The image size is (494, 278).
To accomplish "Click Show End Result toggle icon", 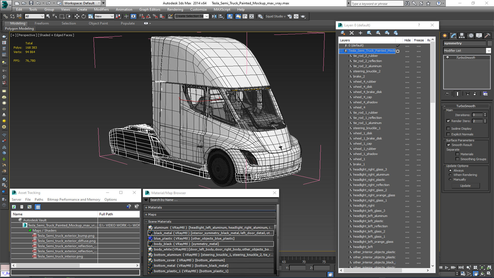I will pyautogui.click(x=457, y=94).
